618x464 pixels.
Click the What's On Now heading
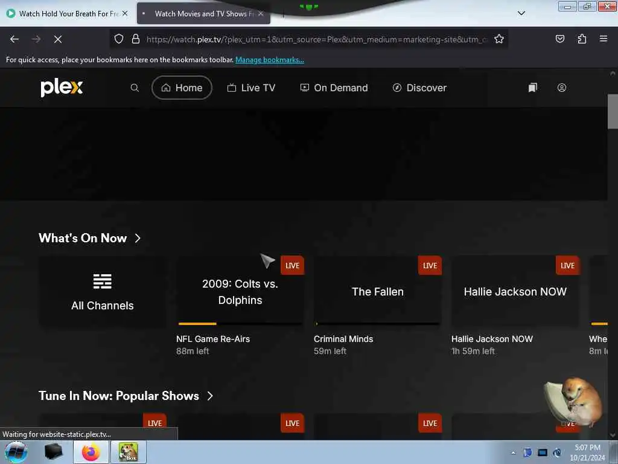(x=83, y=238)
